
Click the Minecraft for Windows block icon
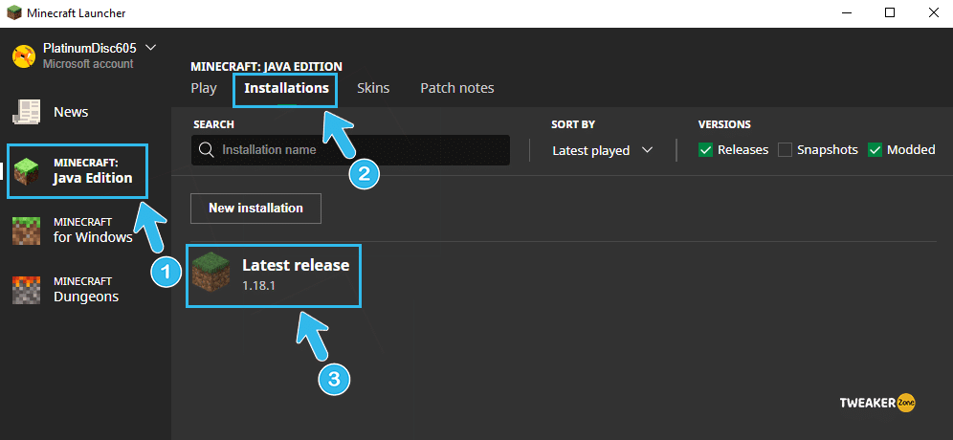[x=26, y=231]
